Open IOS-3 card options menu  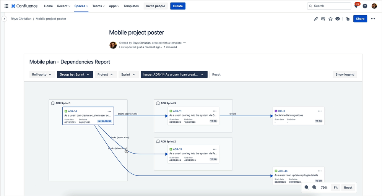tap(320, 111)
